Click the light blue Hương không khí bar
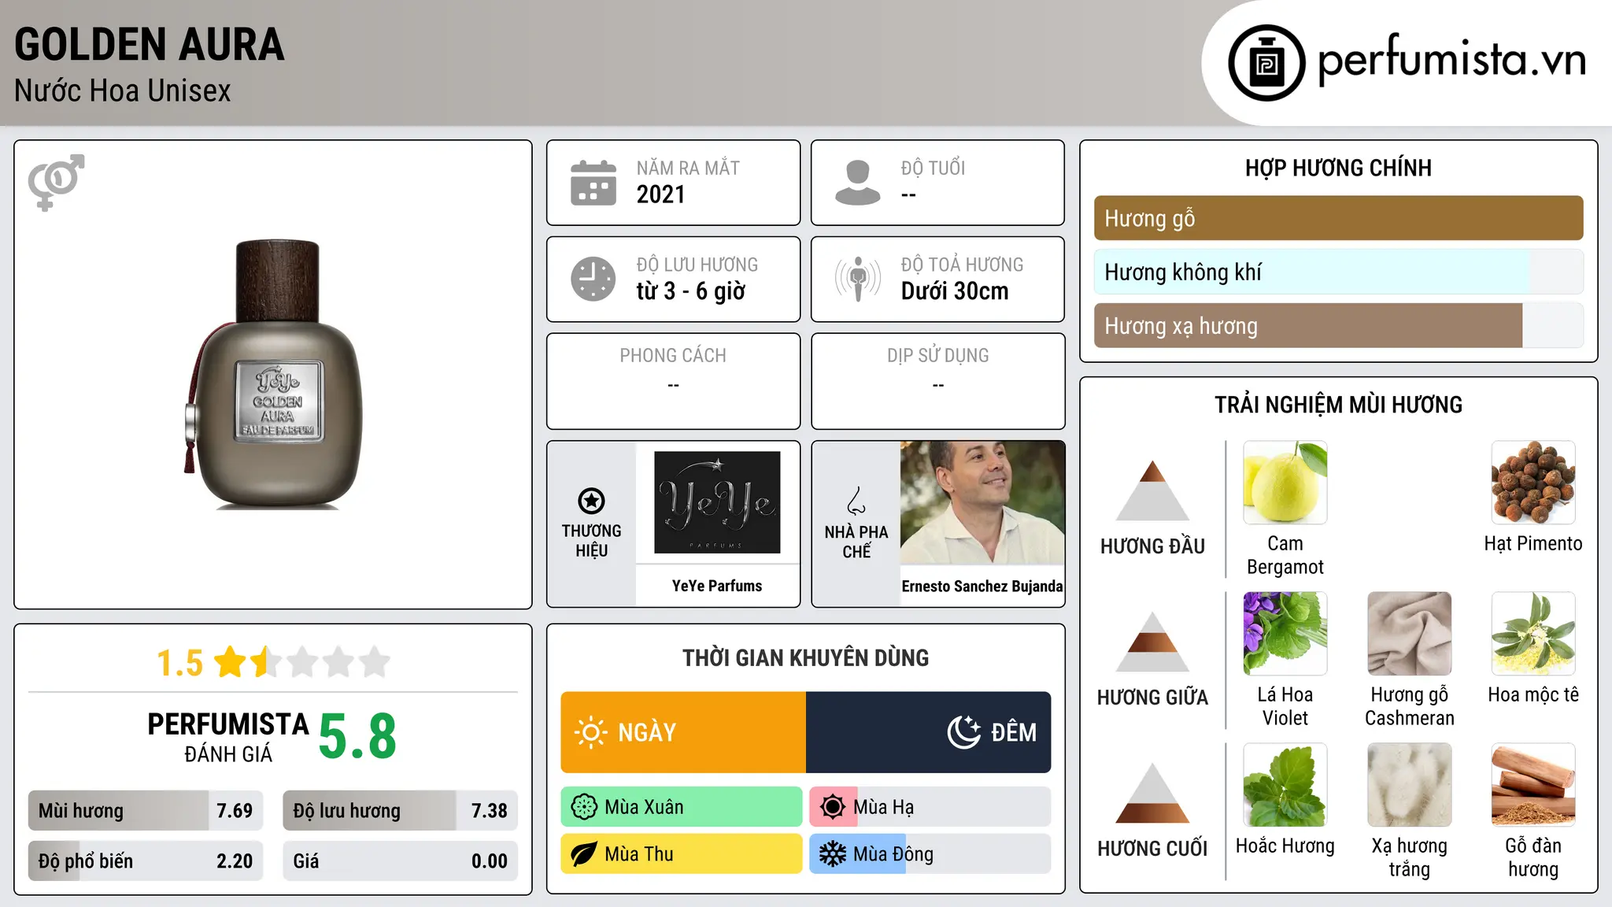 [1339, 272]
